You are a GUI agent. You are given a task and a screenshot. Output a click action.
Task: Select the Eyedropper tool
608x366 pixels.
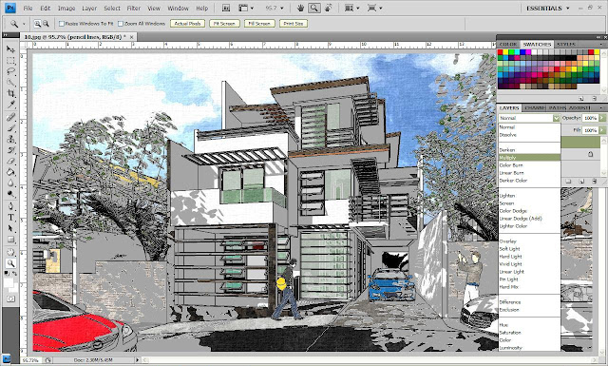[10, 105]
